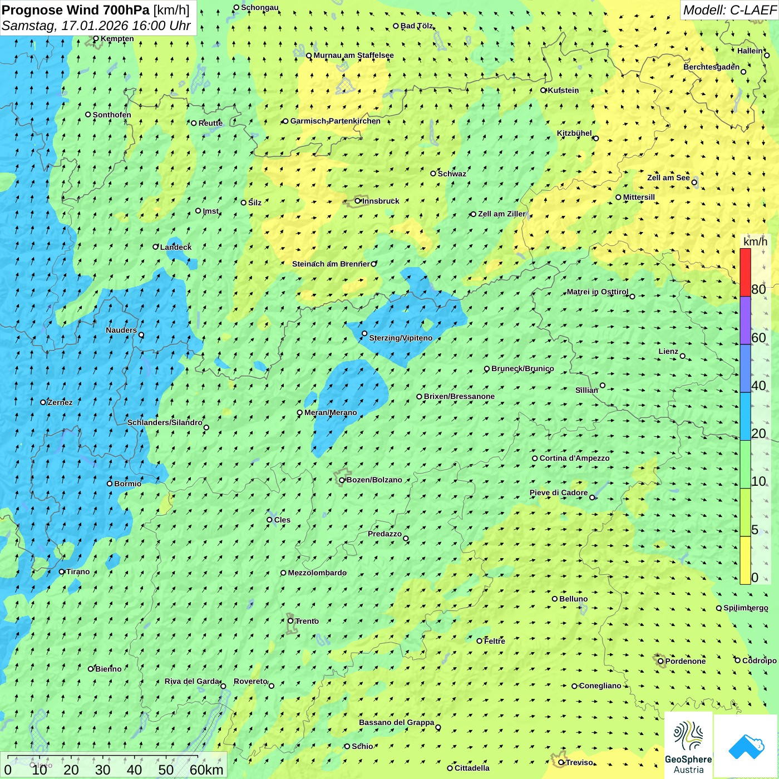Click the Predazzo city label
The height and width of the screenshot is (779, 779).
point(384,534)
